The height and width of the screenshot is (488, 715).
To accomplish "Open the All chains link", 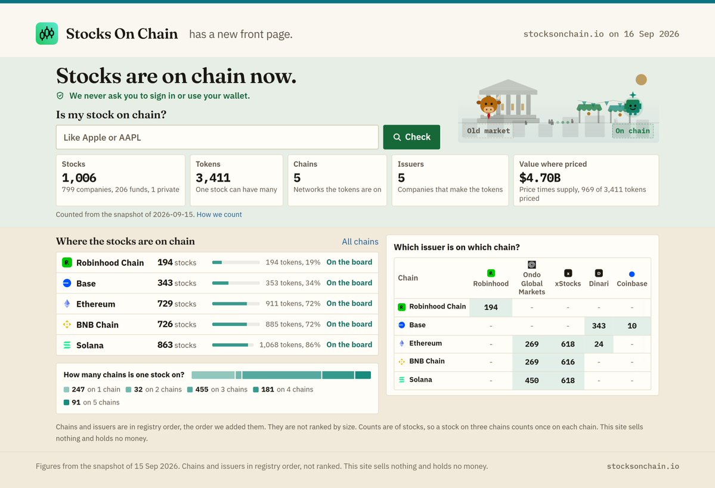I will [x=360, y=241].
